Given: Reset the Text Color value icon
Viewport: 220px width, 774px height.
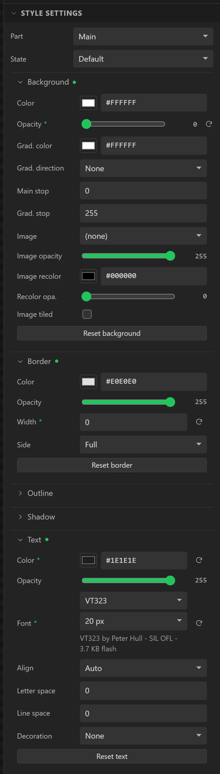Looking at the screenshot, I should [199, 560].
